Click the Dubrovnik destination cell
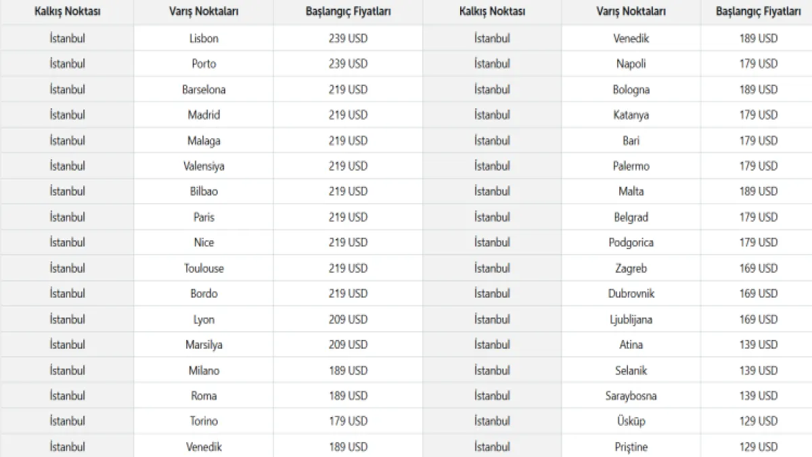This screenshot has width=812, height=457. [x=631, y=294]
